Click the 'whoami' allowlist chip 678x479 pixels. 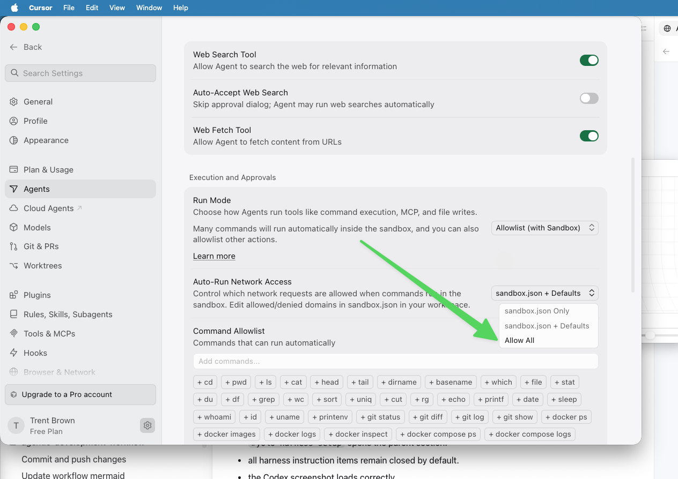point(214,417)
